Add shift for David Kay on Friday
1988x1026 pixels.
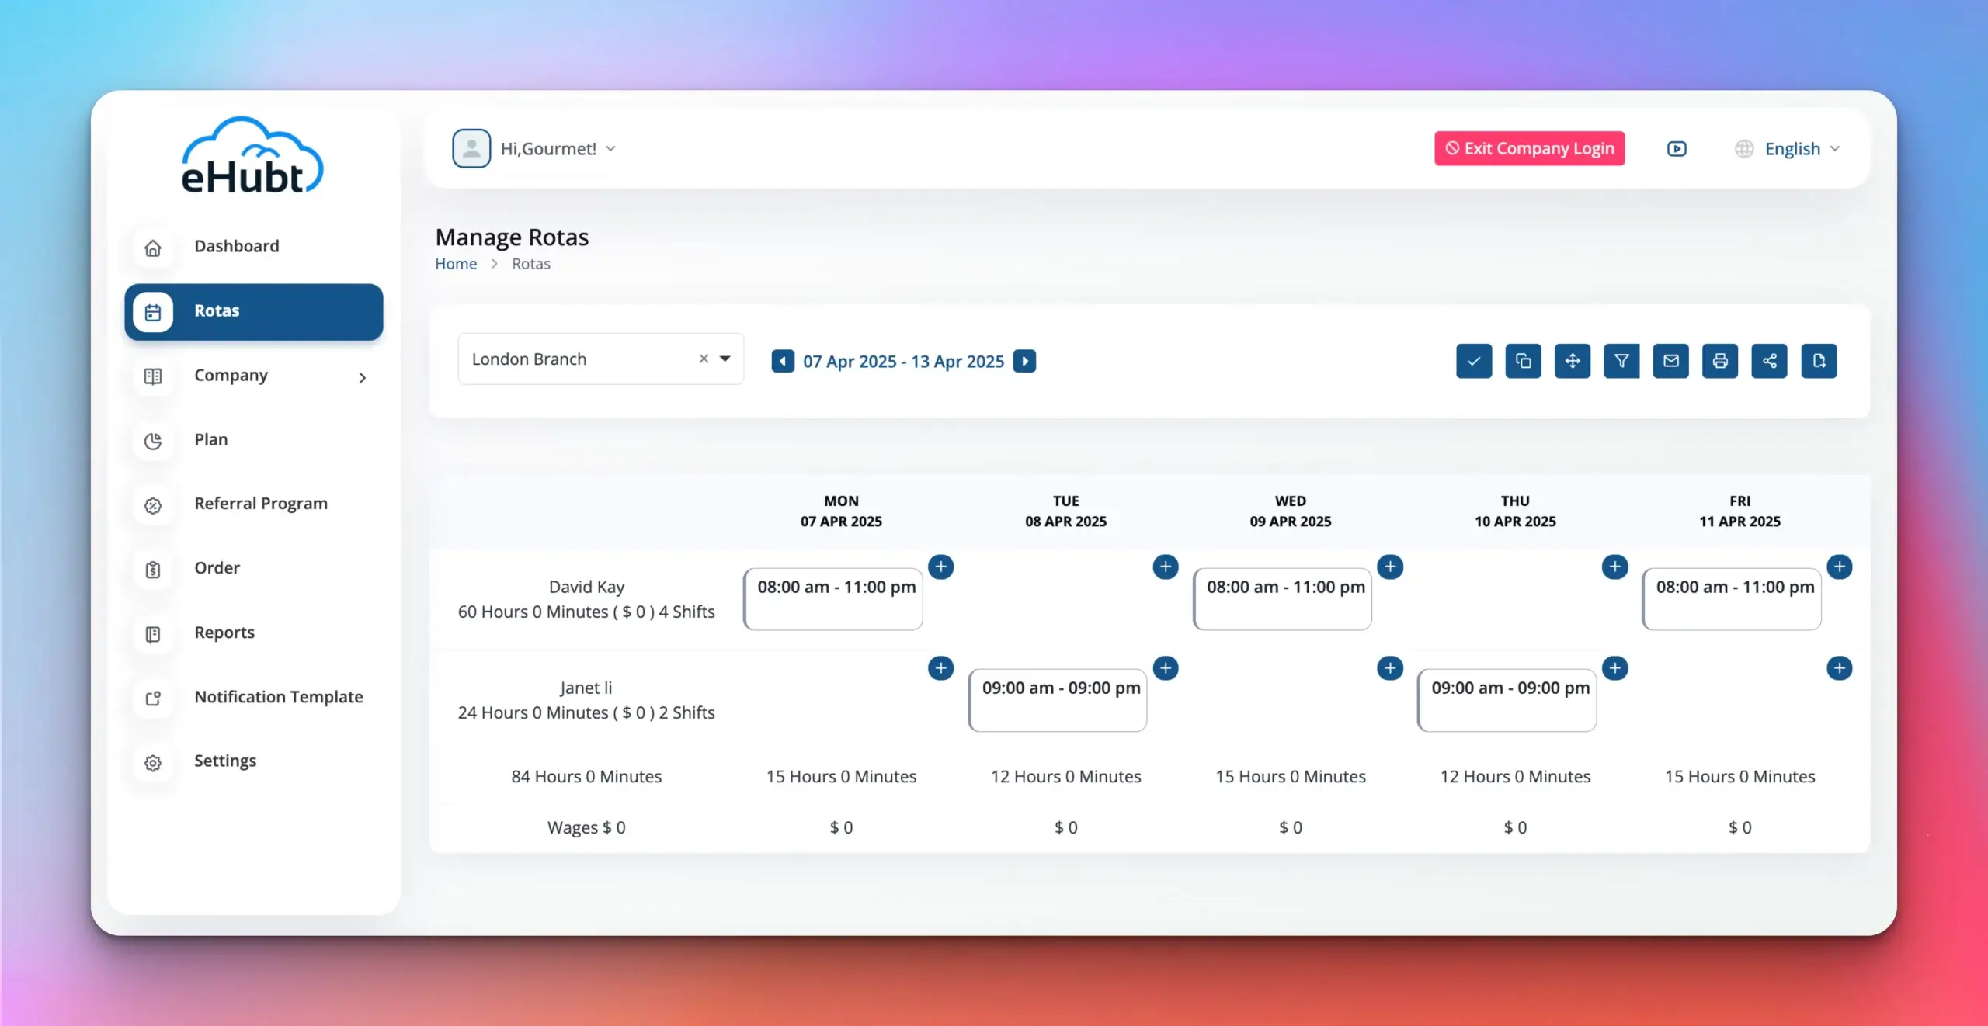(1839, 567)
